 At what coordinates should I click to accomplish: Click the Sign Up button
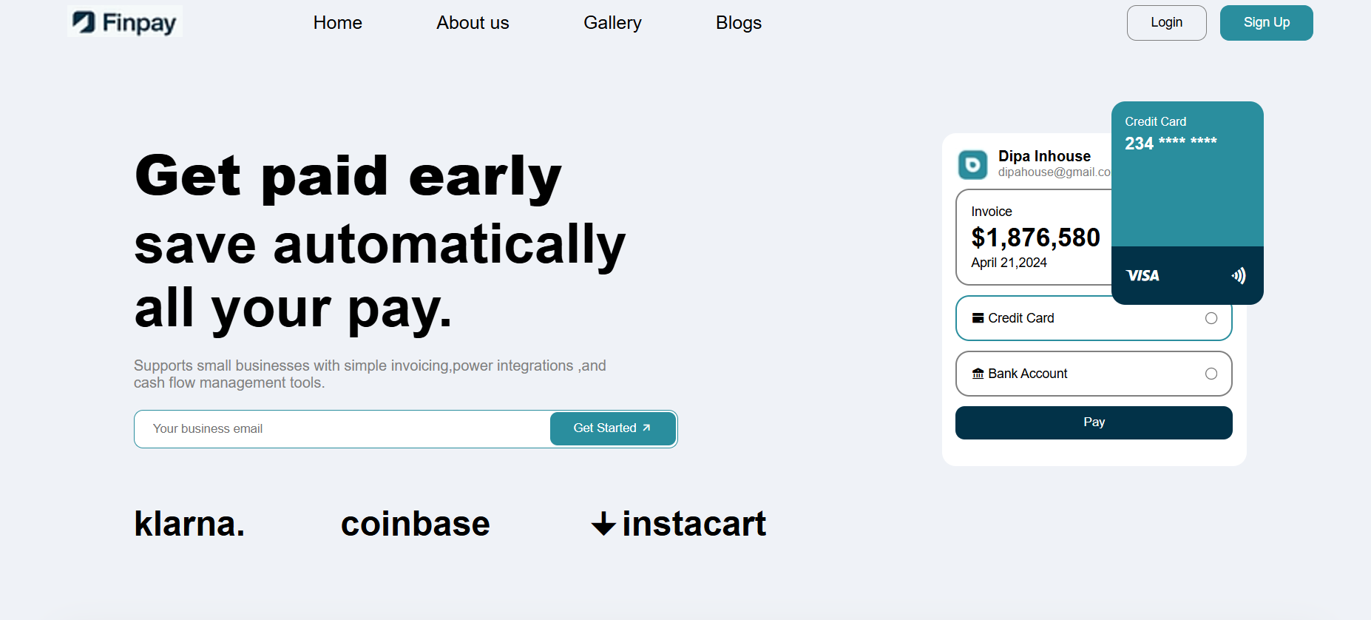coord(1266,23)
